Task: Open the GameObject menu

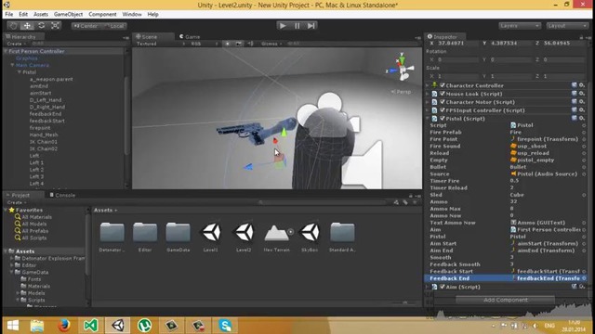Action: point(68,15)
